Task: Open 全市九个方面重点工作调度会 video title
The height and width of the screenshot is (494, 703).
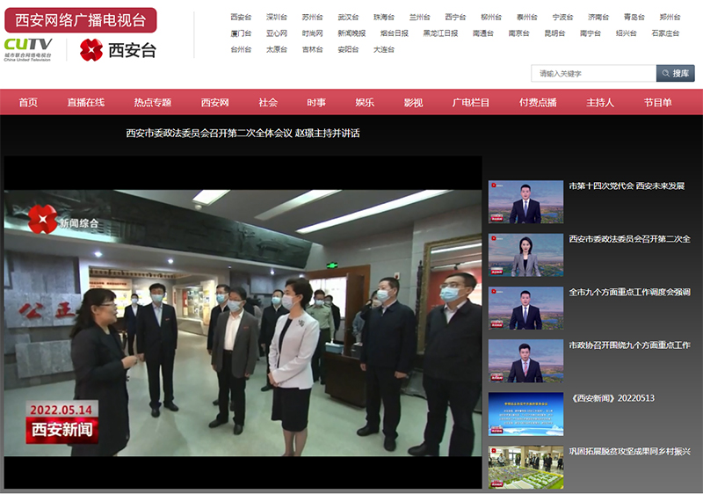Action: pyautogui.click(x=629, y=292)
